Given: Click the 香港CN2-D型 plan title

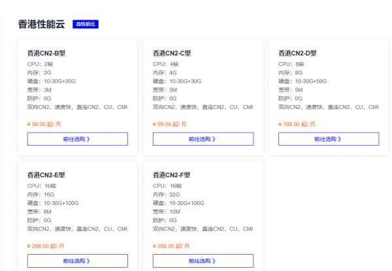Looking at the screenshot, I should tap(297, 53).
